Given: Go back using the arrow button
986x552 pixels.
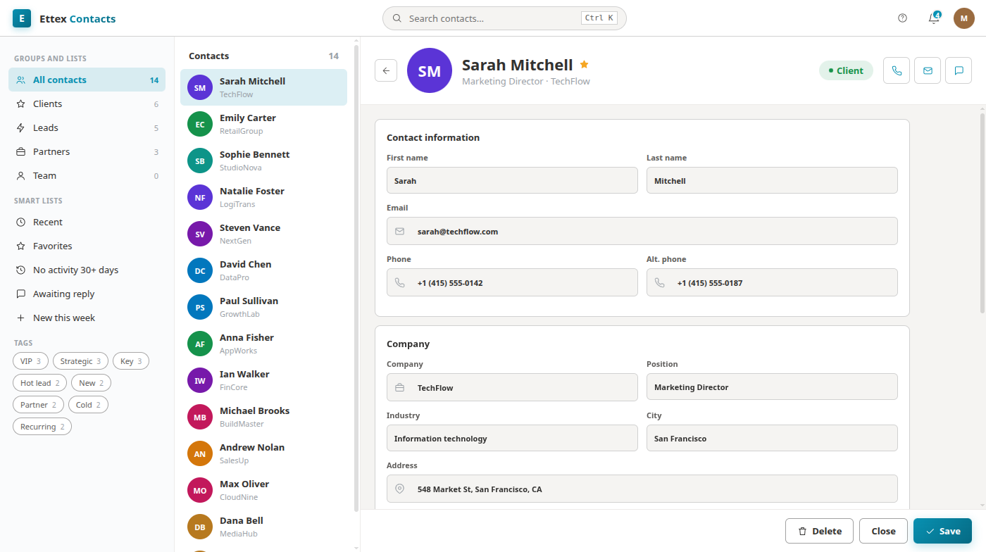Looking at the screenshot, I should (x=386, y=70).
